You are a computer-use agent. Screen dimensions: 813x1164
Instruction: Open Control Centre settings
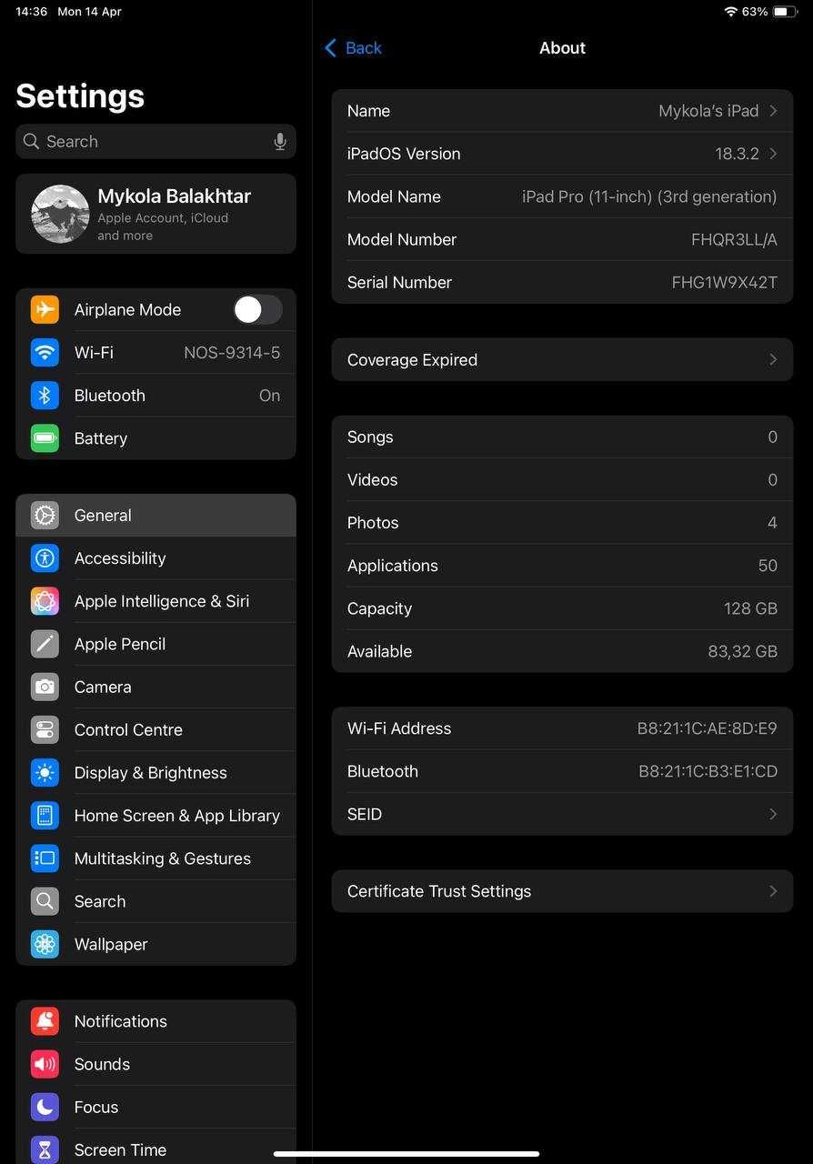pos(156,729)
